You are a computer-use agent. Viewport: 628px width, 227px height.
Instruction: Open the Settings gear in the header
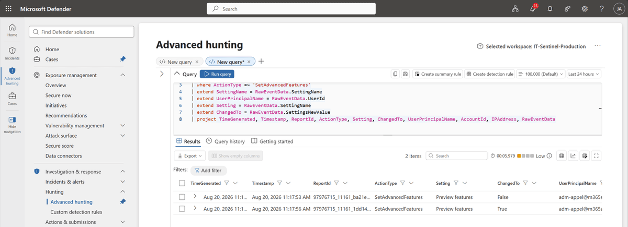click(x=585, y=9)
